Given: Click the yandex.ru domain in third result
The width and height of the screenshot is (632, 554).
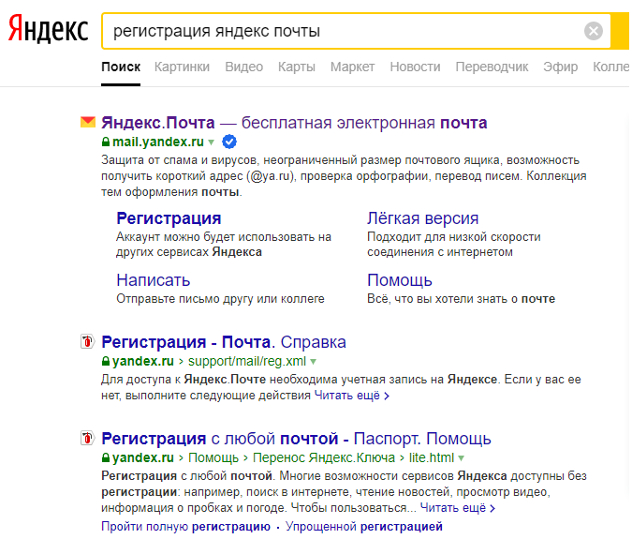Looking at the screenshot, I should 143,457.
